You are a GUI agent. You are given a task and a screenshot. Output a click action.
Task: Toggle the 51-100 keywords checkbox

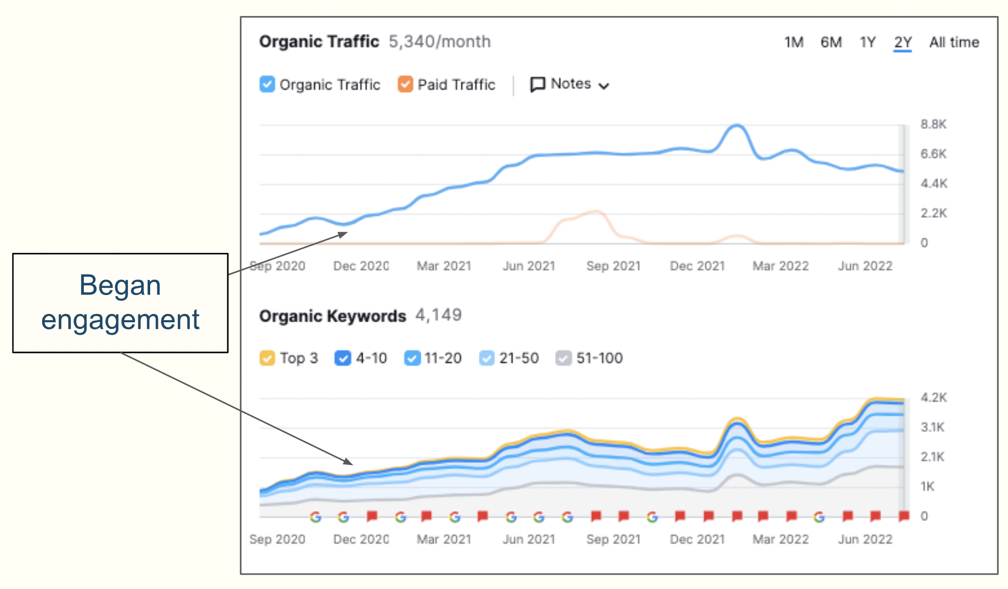point(564,358)
